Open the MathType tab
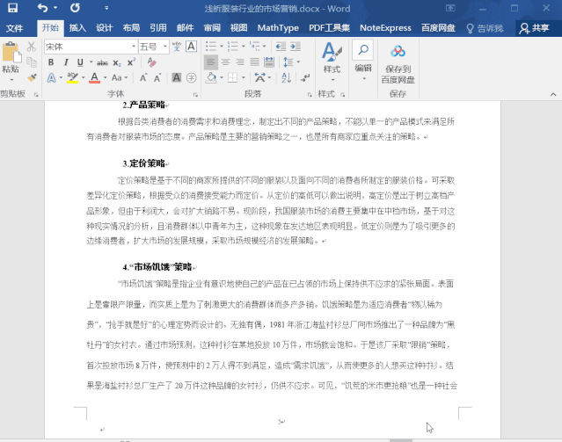The width and height of the screenshot is (562, 442). 278,28
